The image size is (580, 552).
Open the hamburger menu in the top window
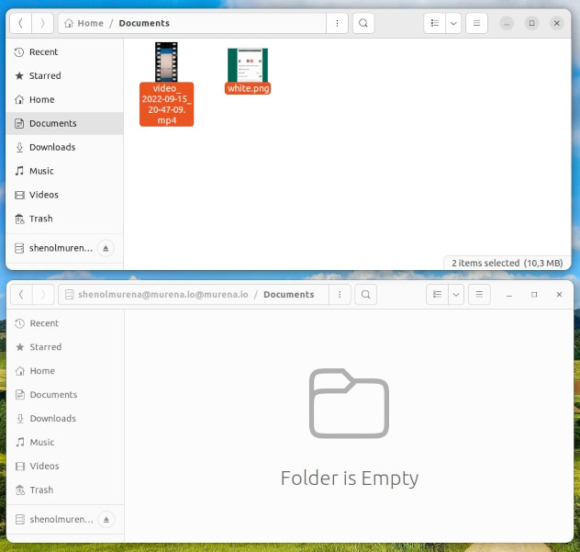[x=476, y=23]
